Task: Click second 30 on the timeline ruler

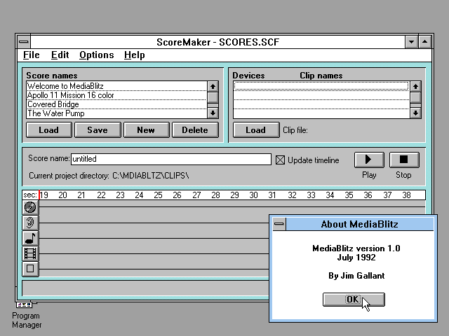Action: (x=253, y=195)
